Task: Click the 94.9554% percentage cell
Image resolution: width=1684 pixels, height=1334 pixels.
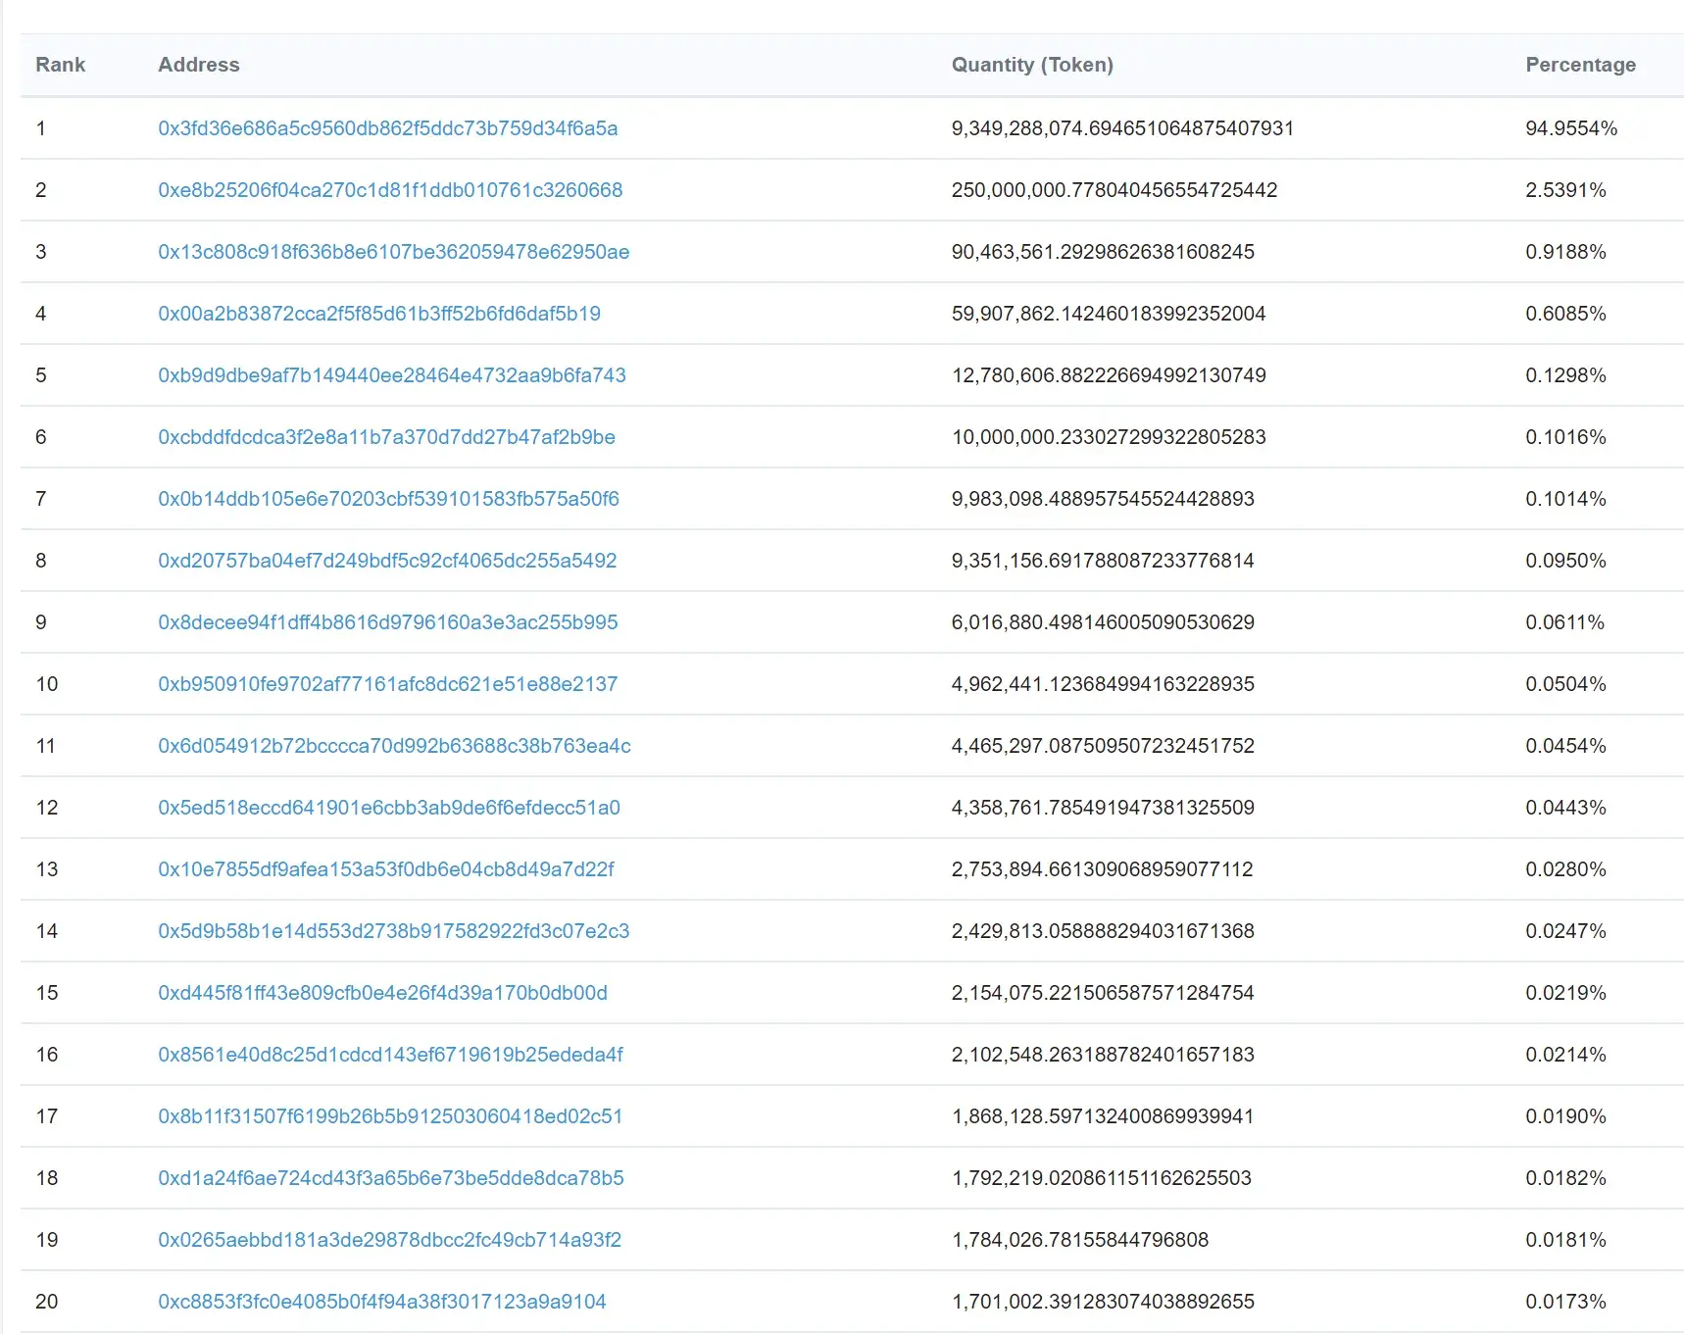Action: coord(1571,128)
